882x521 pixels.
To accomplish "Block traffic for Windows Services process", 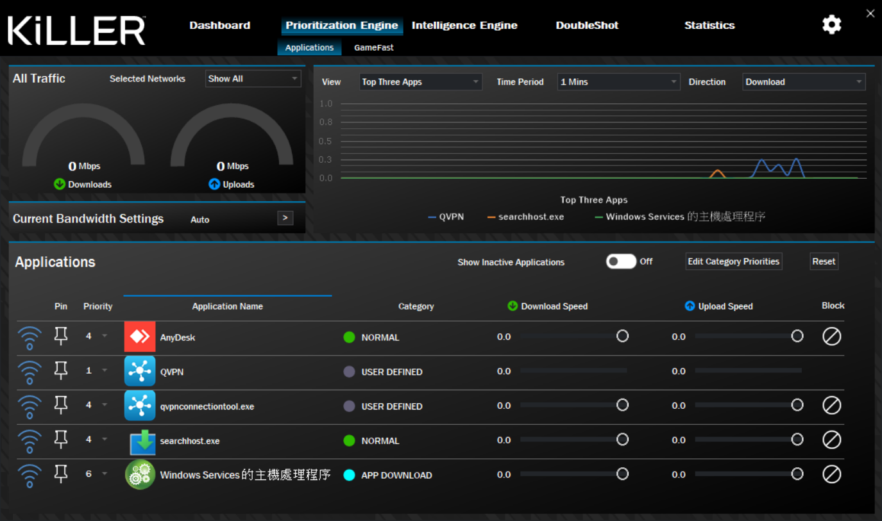I will click(831, 474).
